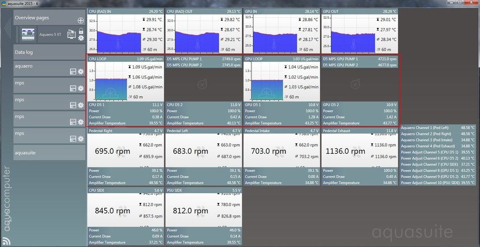Select Power Adjust Channel 9 (GPU D5 2)
This screenshot has width=480, height=247.
pyautogui.click(x=438, y=177)
